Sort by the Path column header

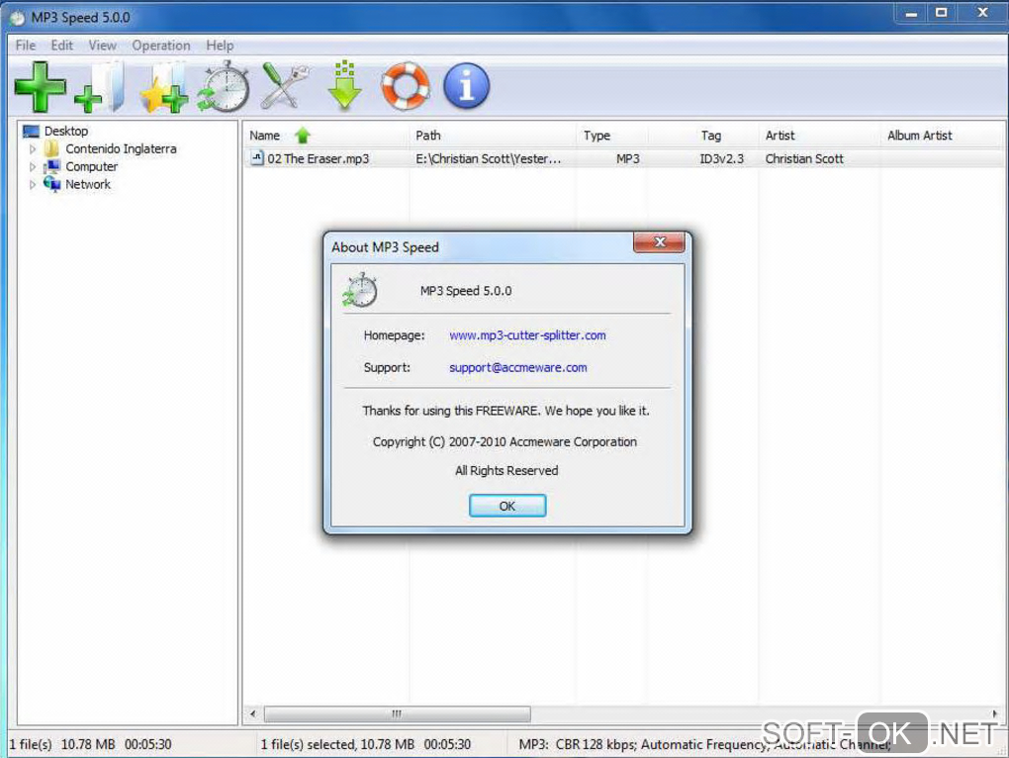click(493, 136)
